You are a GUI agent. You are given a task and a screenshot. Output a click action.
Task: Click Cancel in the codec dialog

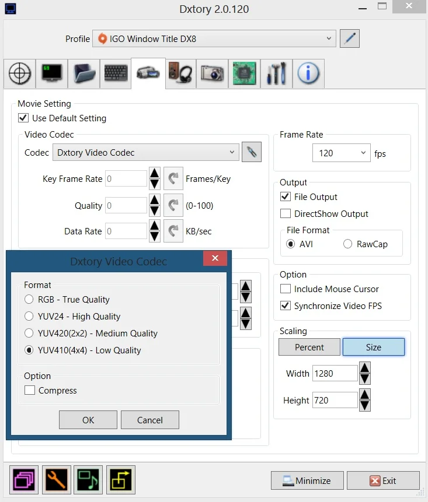point(150,420)
